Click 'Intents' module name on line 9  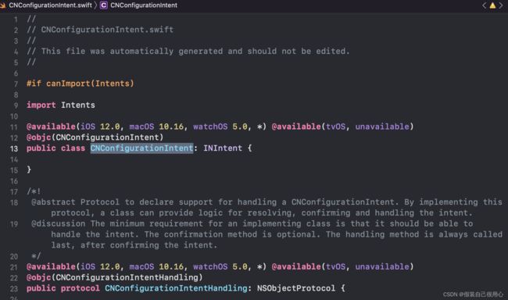[x=77, y=105]
